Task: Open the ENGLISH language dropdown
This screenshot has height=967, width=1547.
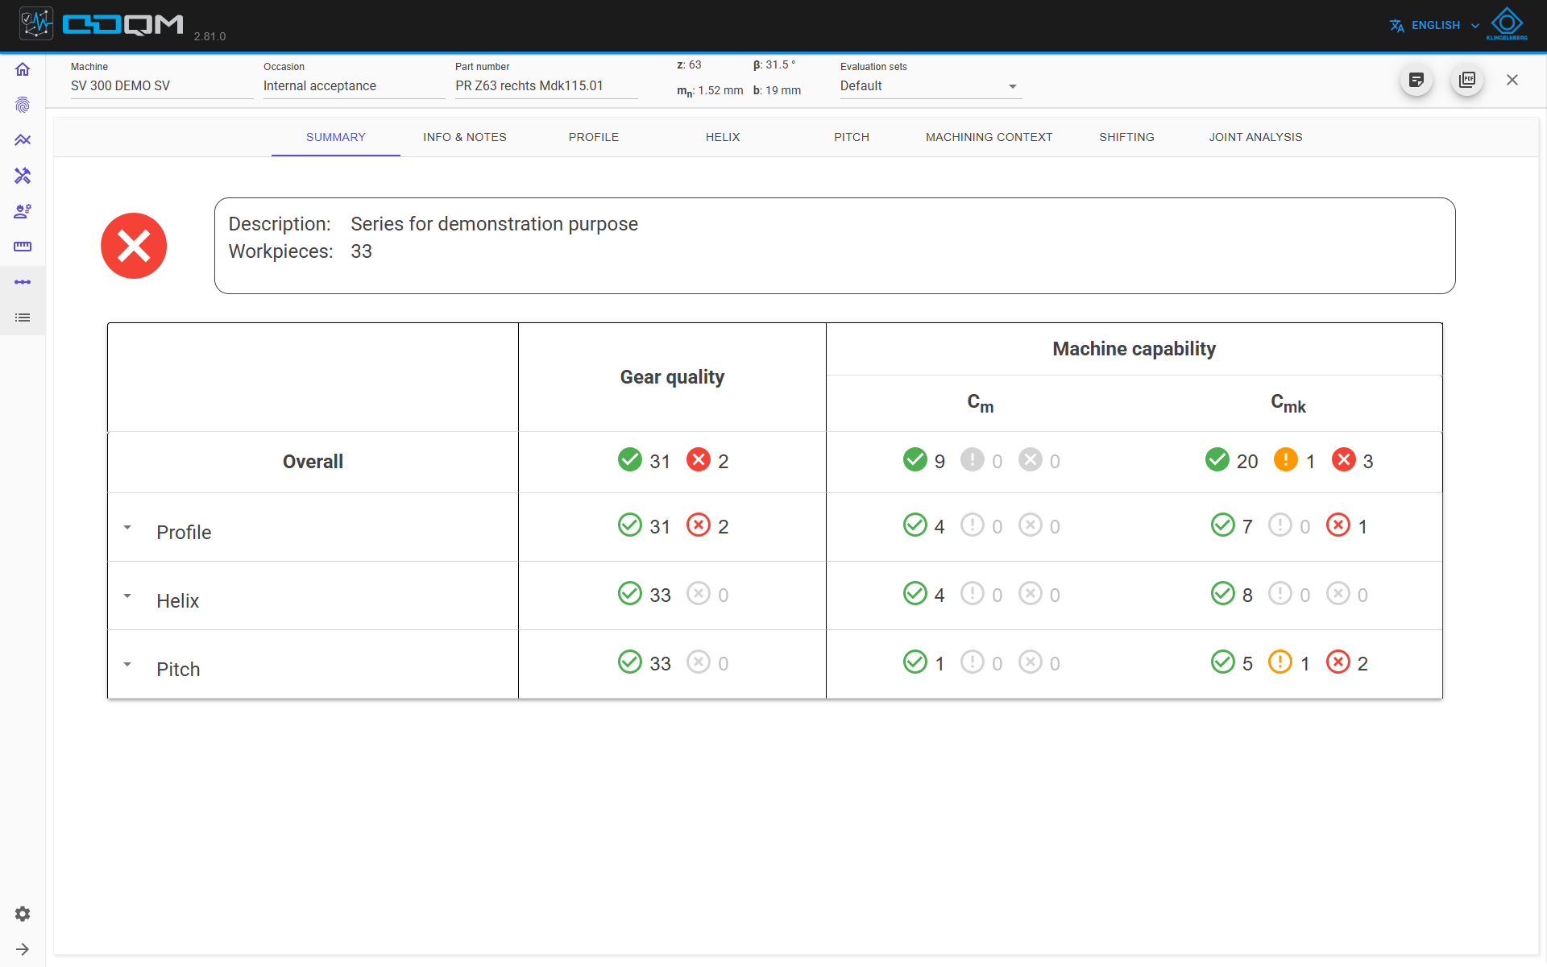Action: (x=1445, y=26)
